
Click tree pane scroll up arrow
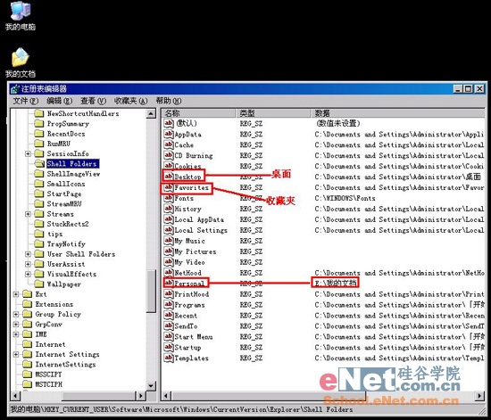point(151,114)
